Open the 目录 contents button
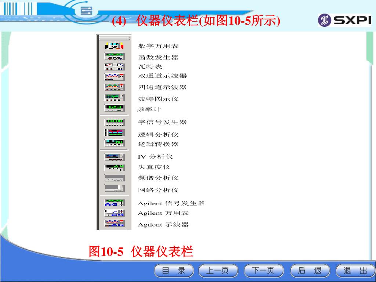376x282 pixels. (174, 271)
